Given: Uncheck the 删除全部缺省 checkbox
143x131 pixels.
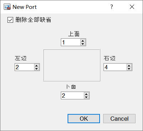Looking at the screenshot, I should (x=10, y=20).
